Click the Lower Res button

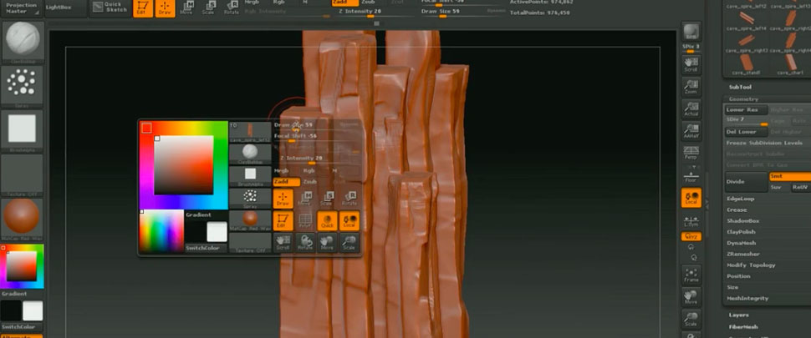click(x=745, y=110)
